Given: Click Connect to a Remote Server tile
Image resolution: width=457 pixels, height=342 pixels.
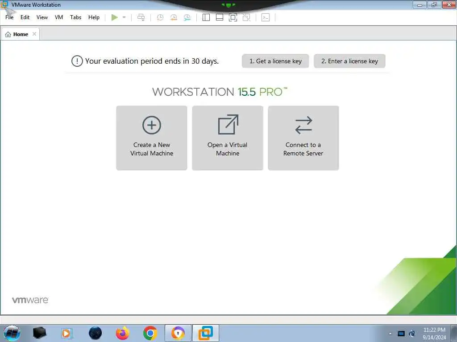Looking at the screenshot, I should (303, 138).
